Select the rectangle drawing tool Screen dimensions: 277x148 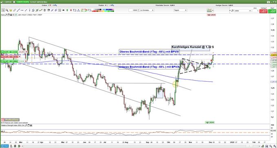75,10
